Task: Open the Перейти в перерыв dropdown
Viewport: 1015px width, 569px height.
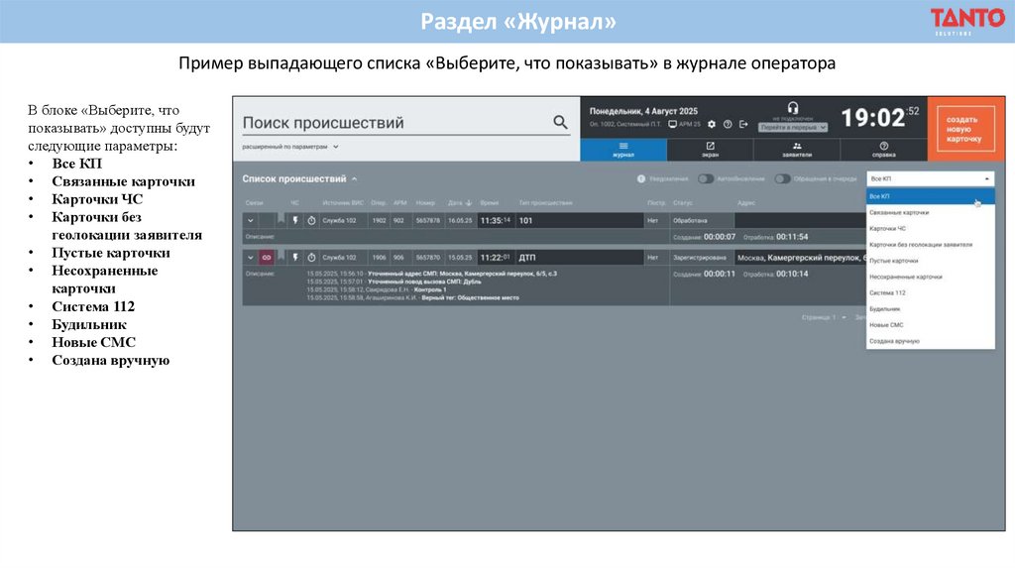Action: tap(793, 128)
